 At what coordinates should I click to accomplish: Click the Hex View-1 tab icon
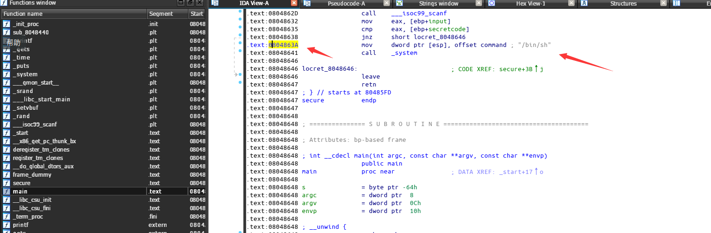[491, 3]
